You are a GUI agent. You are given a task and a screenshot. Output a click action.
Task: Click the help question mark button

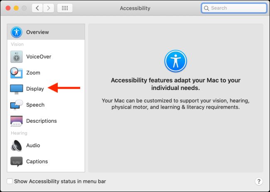(258, 181)
